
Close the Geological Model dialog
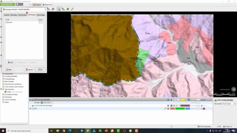pyautogui.click(x=45, y=9)
